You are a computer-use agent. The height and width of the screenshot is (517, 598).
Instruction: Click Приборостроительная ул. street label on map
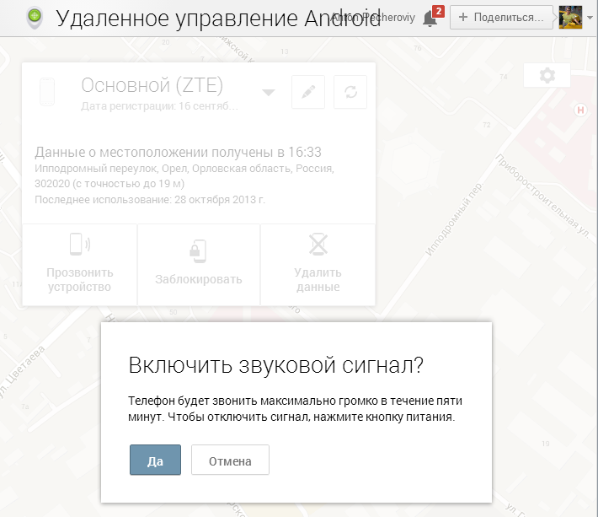[x=542, y=197]
